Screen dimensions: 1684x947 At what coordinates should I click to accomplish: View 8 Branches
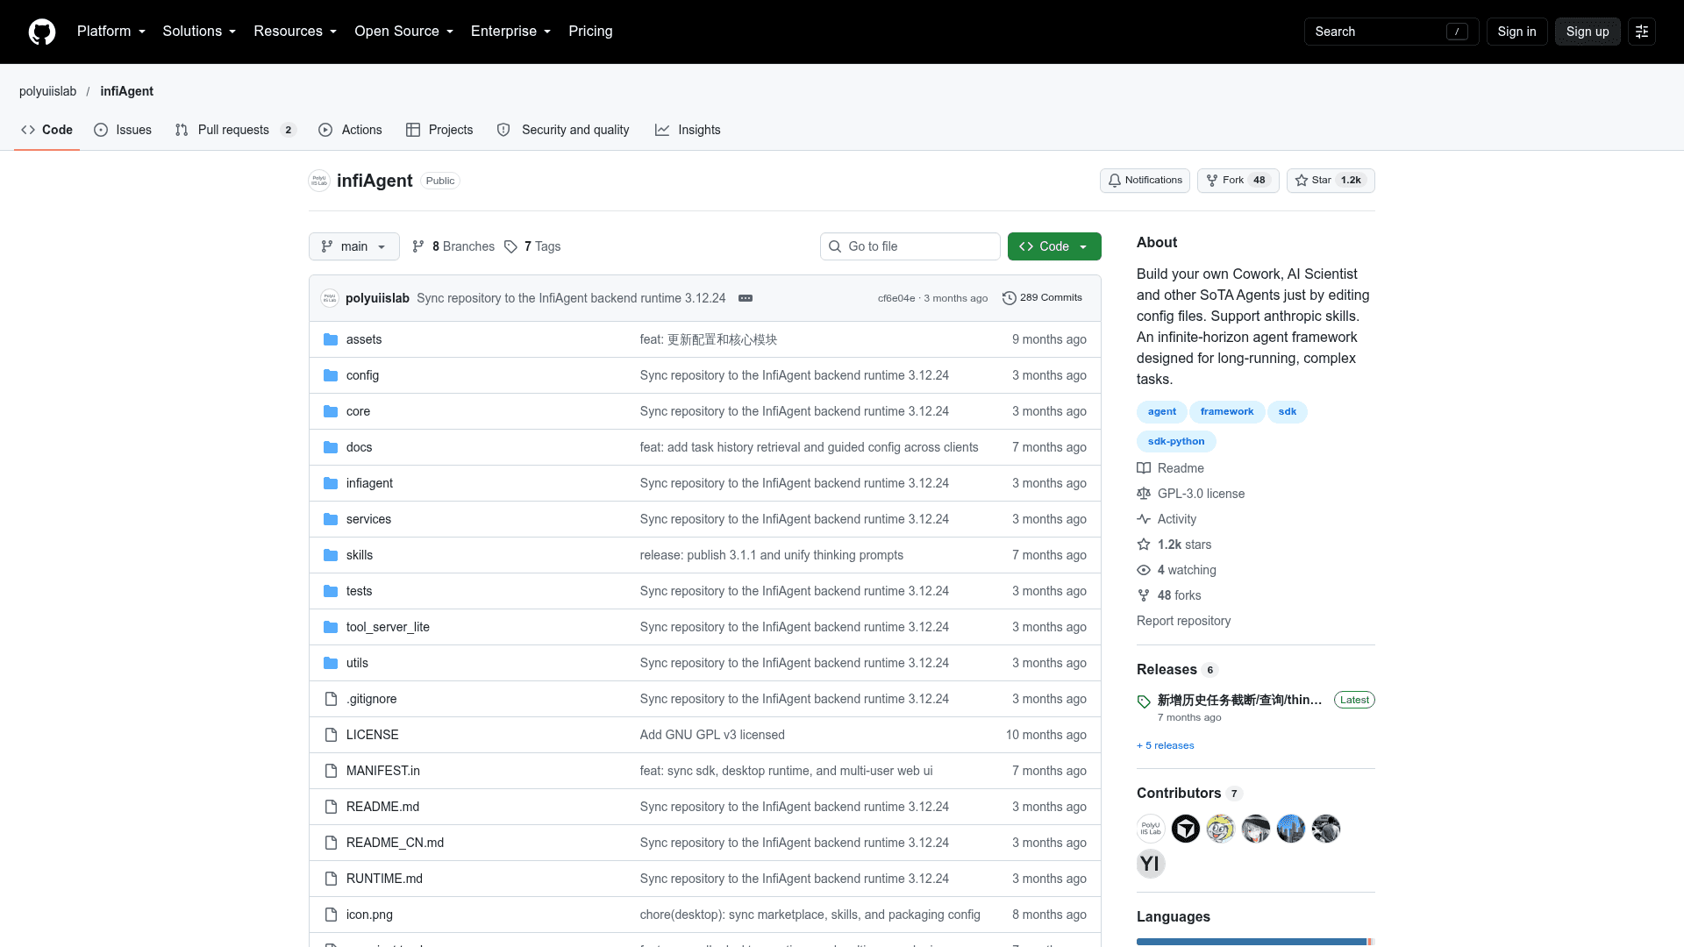tap(453, 246)
